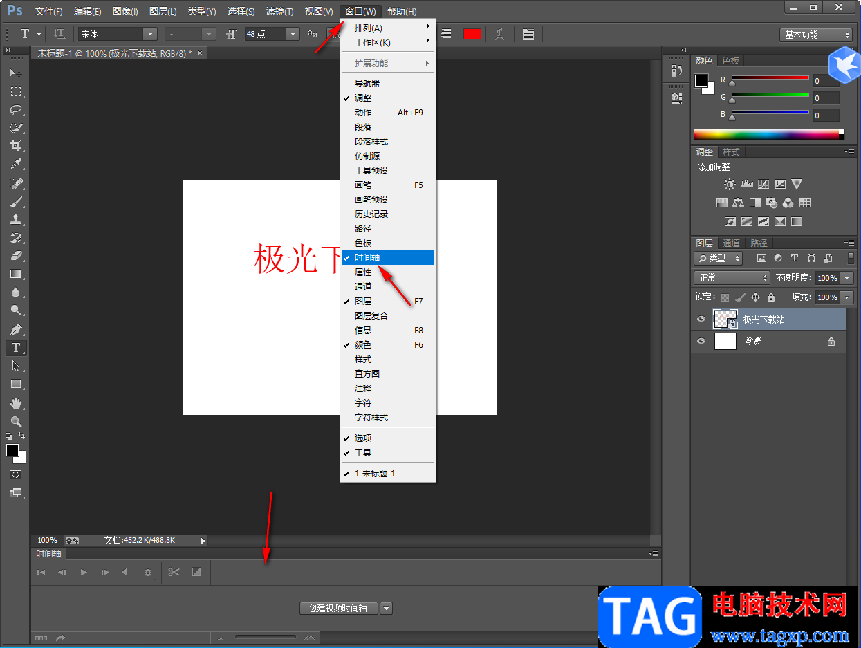Open the 滤镜(T) menu
This screenshot has width=861, height=648.
coord(279,11)
